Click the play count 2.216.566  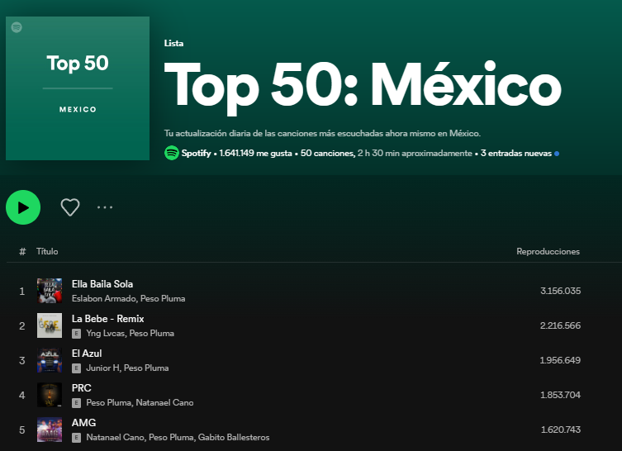(560, 325)
